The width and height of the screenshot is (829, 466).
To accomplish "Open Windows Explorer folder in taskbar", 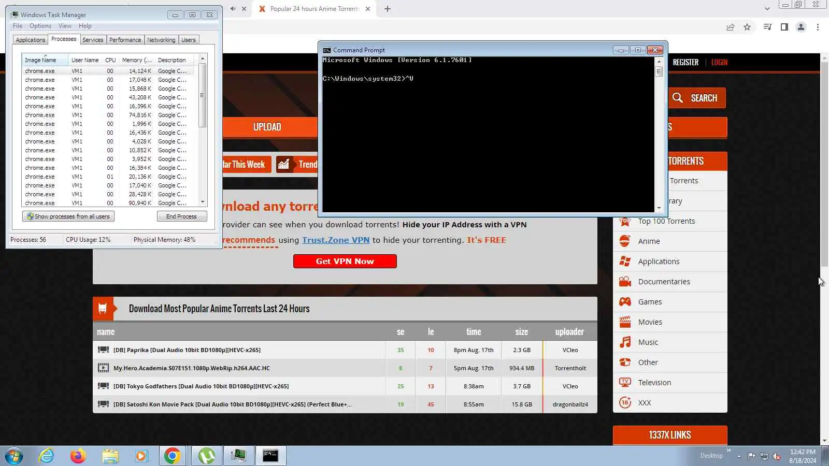I will [x=110, y=456].
